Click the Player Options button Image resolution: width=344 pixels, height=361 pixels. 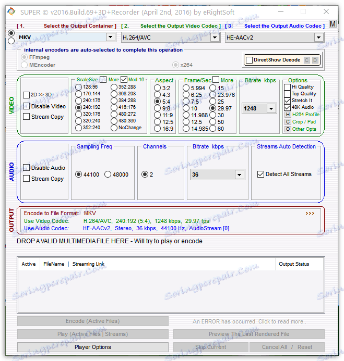93,347
